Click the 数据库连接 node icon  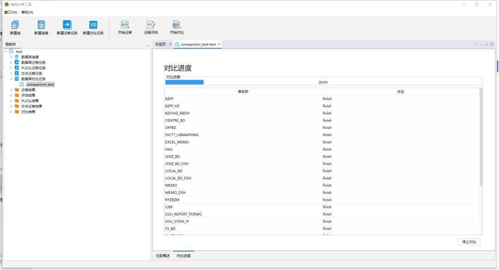click(x=17, y=57)
